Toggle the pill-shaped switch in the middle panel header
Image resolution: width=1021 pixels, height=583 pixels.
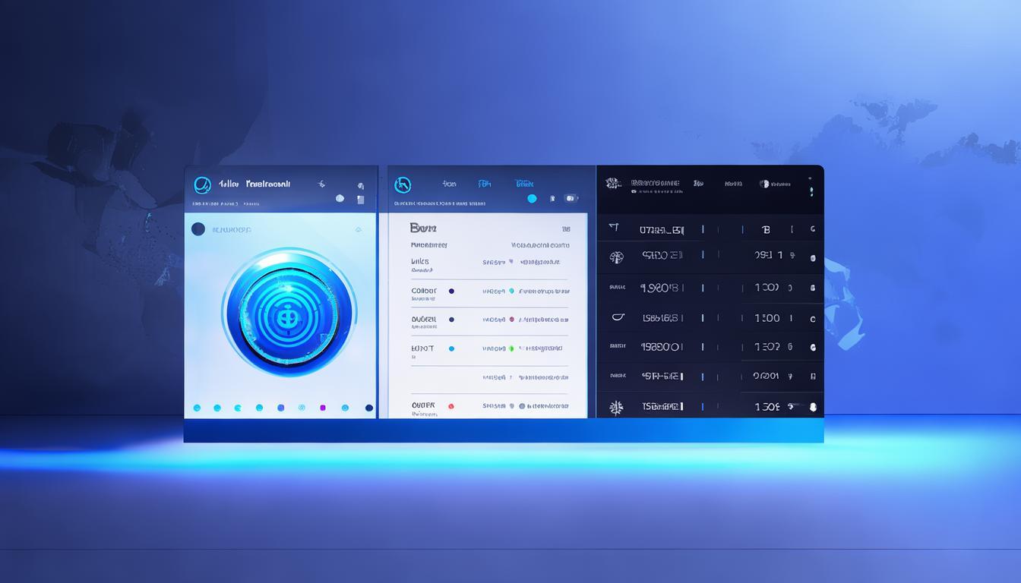[571, 199]
